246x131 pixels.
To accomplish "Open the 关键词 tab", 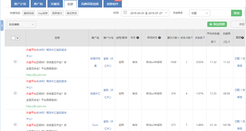I will tap(55, 4).
